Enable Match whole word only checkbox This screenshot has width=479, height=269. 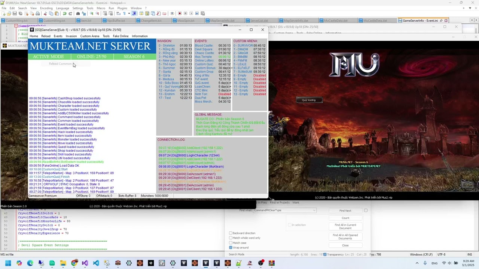coord(231,238)
